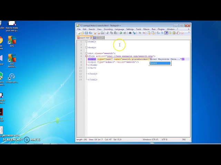Open the View menu
The height and width of the screenshot is (165, 221).
pyautogui.click(x=99, y=29)
